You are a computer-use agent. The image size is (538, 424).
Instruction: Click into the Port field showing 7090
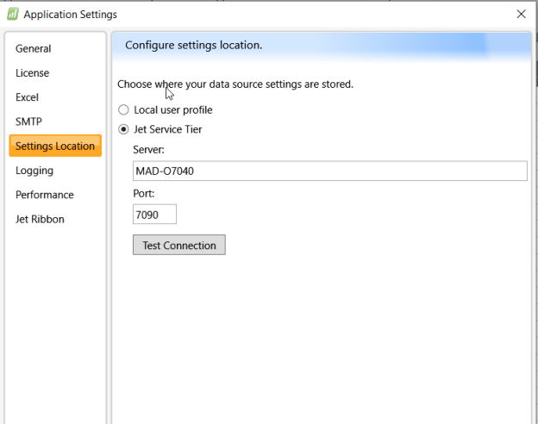[154, 215]
